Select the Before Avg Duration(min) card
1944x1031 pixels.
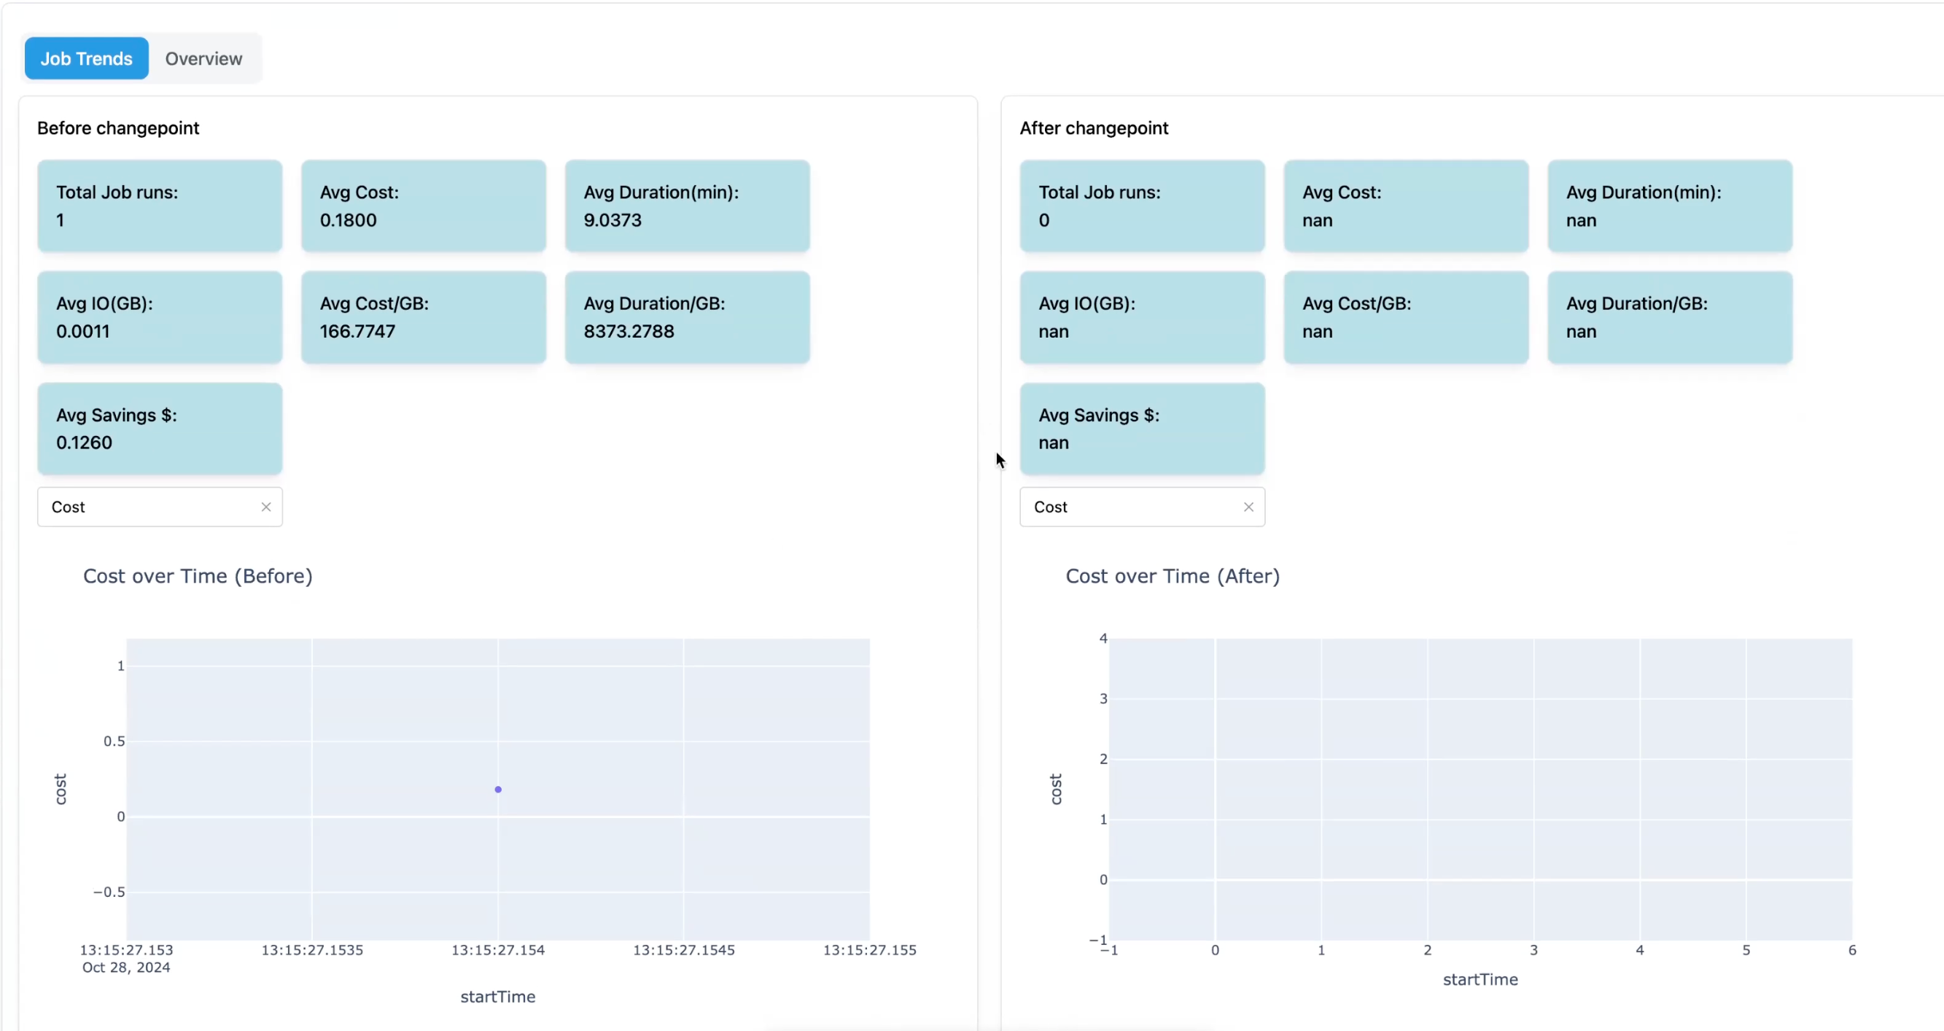click(687, 206)
